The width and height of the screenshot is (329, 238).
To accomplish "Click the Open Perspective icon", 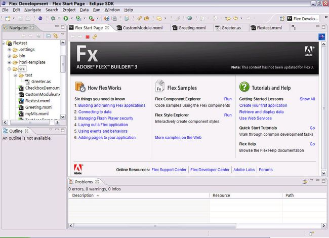I will pos(282,19).
